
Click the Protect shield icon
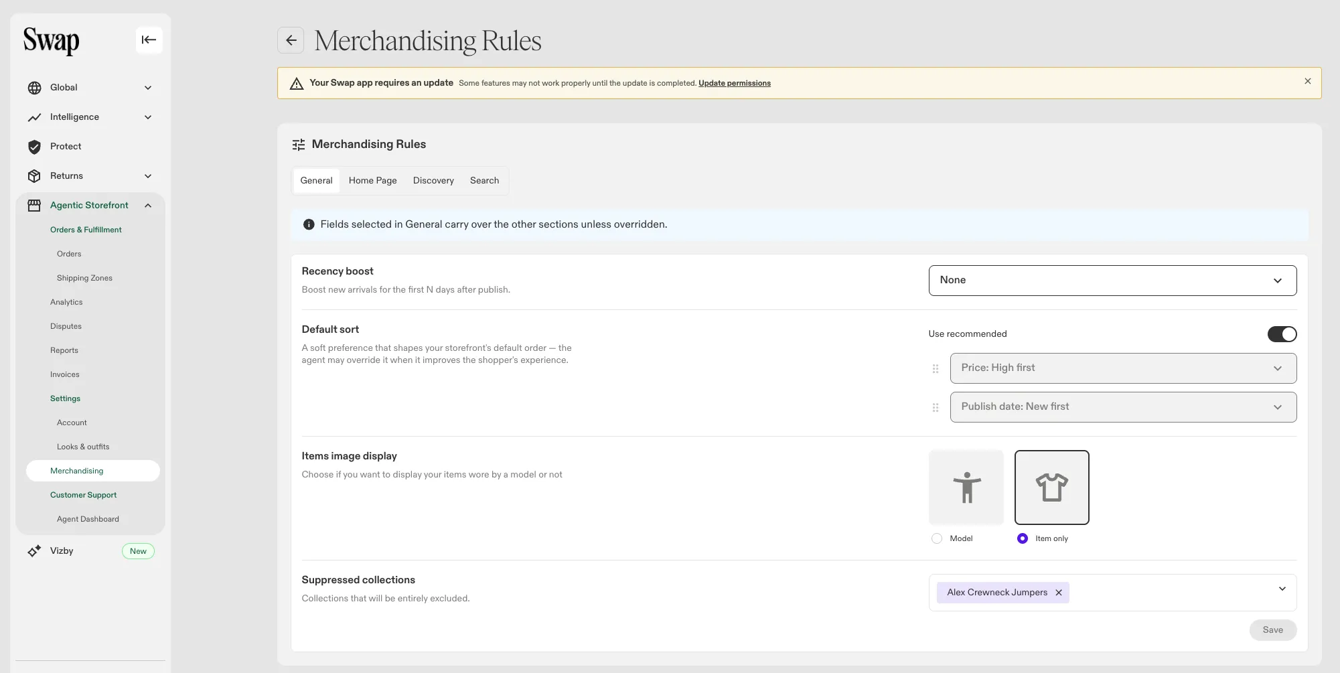tap(35, 147)
